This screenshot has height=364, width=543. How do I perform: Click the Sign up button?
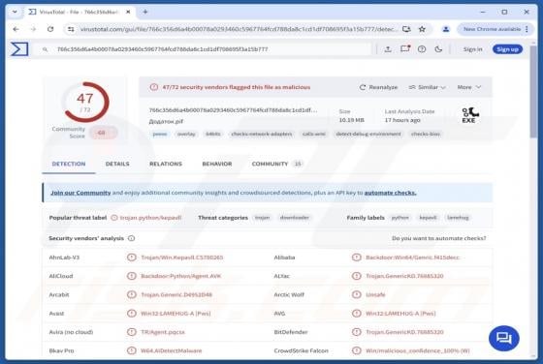(x=507, y=49)
